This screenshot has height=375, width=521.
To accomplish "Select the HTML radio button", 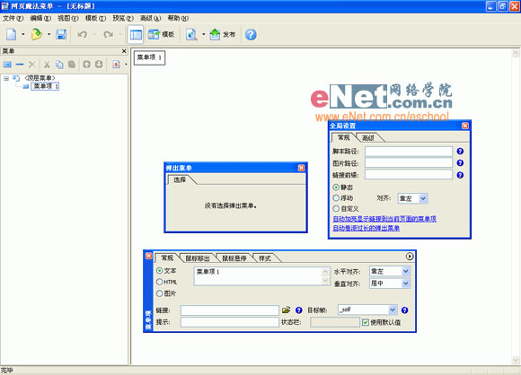I will 160,282.
